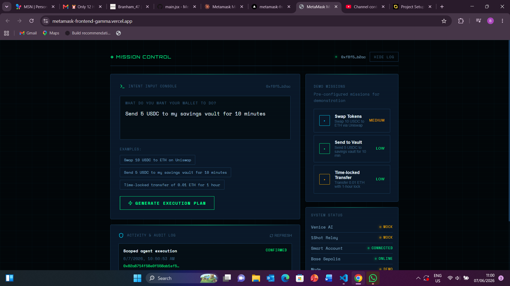Open the globe bookmark icon
The width and height of the screenshot is (510, 286).
pos(118,33)
